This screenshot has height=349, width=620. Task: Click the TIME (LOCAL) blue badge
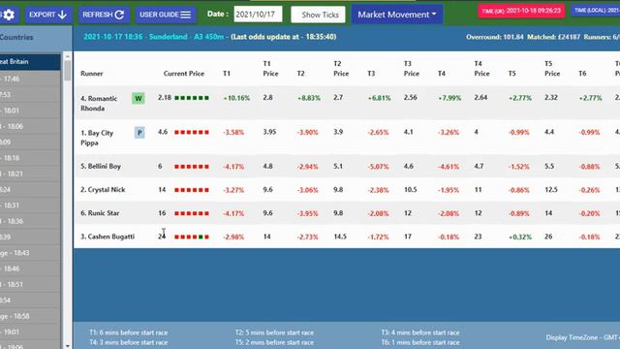pyautogui.click(x=596, y=11)
